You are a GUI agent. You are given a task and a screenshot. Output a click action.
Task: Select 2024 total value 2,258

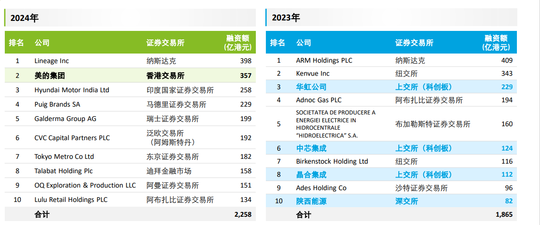pyautogui.click(x=243, y=214)
